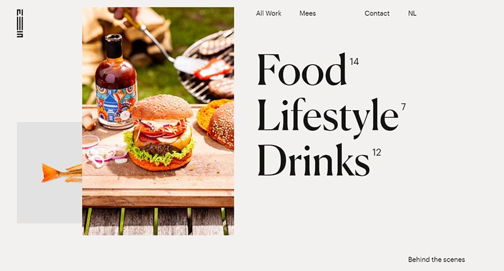Click the sesame bun beside the burger
Screen dimensions: 504x271
point(221,125)
